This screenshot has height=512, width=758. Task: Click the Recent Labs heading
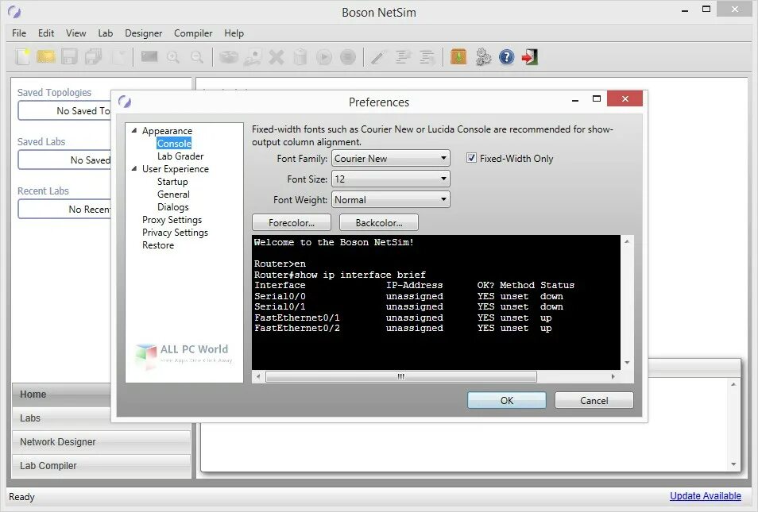(x=43, y=191)
